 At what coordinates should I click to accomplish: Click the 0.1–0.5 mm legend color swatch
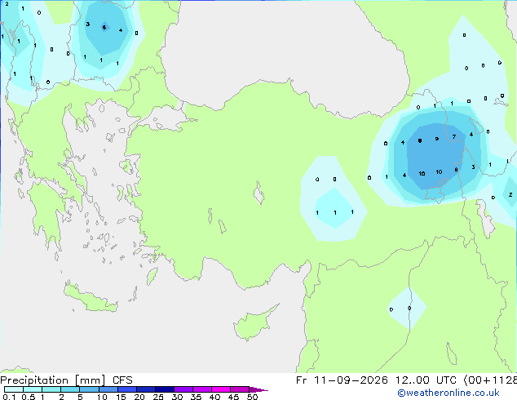[14, 389]
